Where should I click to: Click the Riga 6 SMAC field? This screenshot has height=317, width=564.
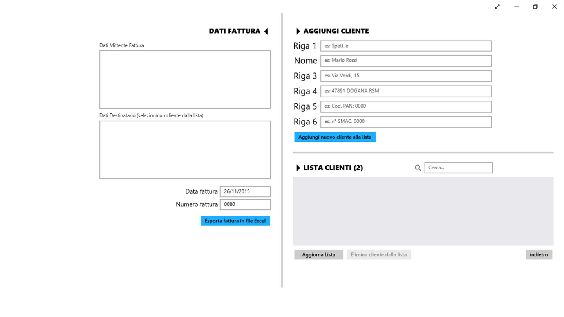pyautogui.click(x=406, y=122)
